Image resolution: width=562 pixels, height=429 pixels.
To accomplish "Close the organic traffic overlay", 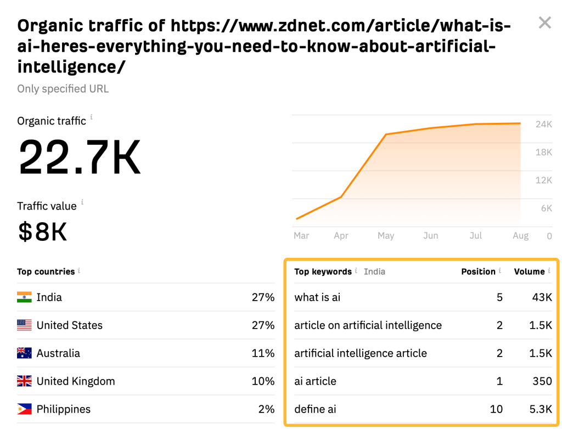I will 544,22.
